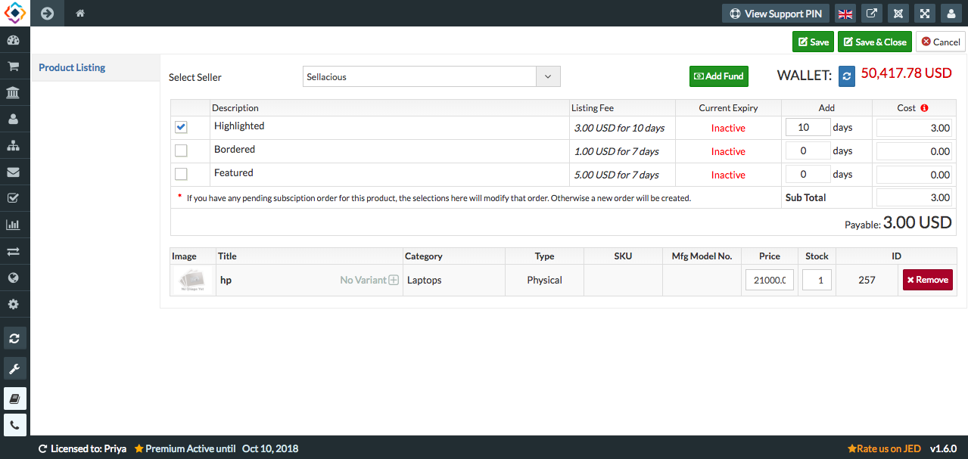The height and width of the screenshot is (459, 968).
Task: Open the Select Seller dropdown arrow
Action: click(x=548, y=76)
